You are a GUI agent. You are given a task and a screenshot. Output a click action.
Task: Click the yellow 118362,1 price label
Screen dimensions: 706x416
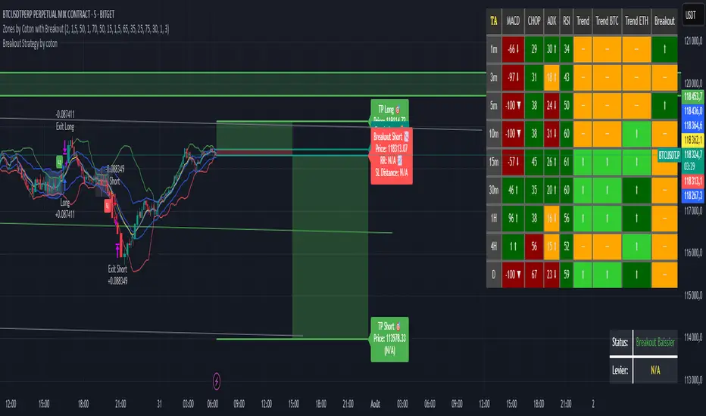693,140
